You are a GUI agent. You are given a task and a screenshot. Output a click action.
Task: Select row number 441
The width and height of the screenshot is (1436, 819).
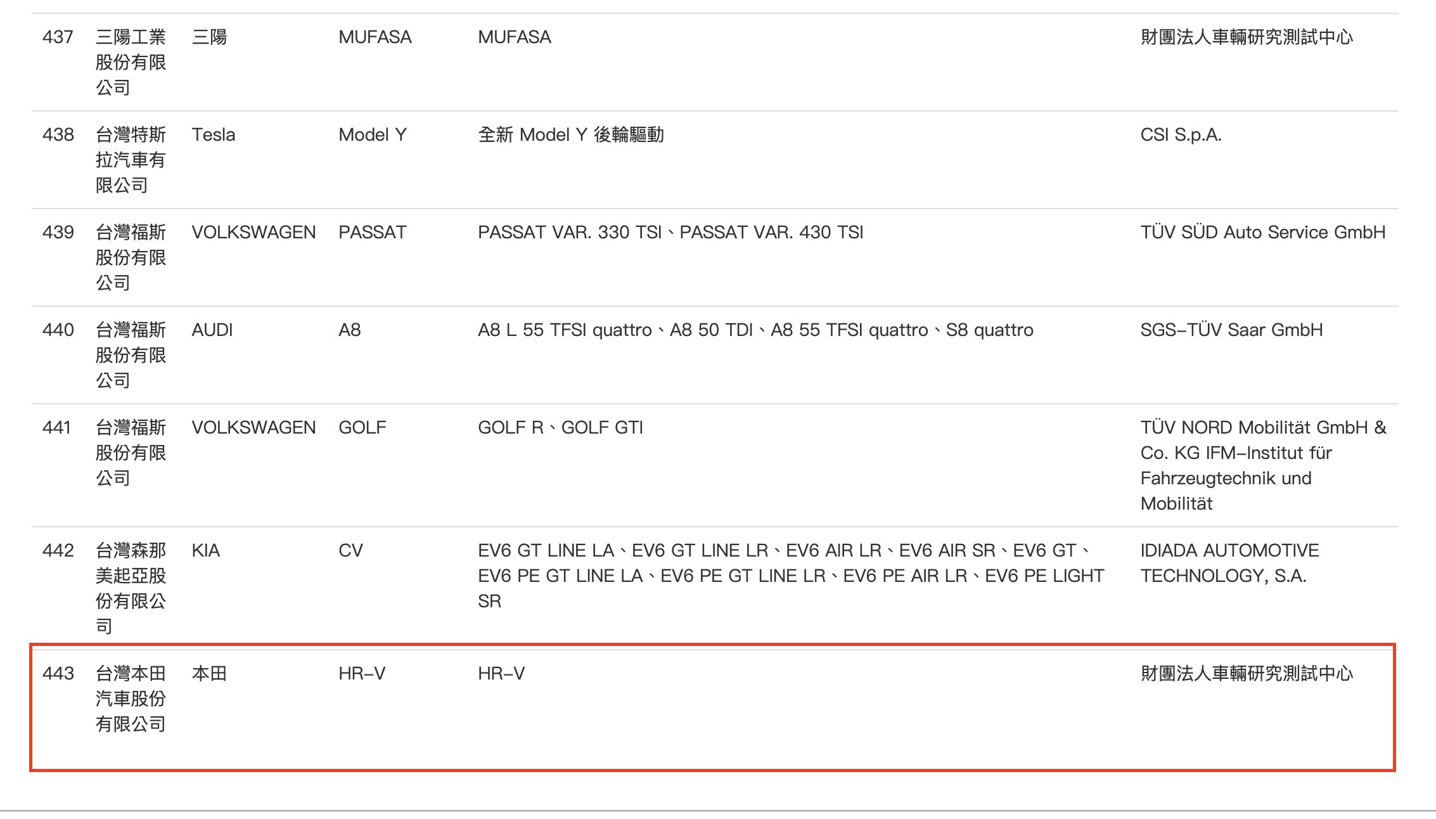tap(56, 427)
